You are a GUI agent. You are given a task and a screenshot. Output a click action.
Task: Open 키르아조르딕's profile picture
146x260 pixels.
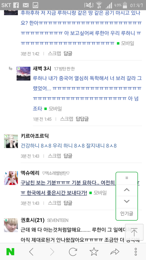(11, 141)
